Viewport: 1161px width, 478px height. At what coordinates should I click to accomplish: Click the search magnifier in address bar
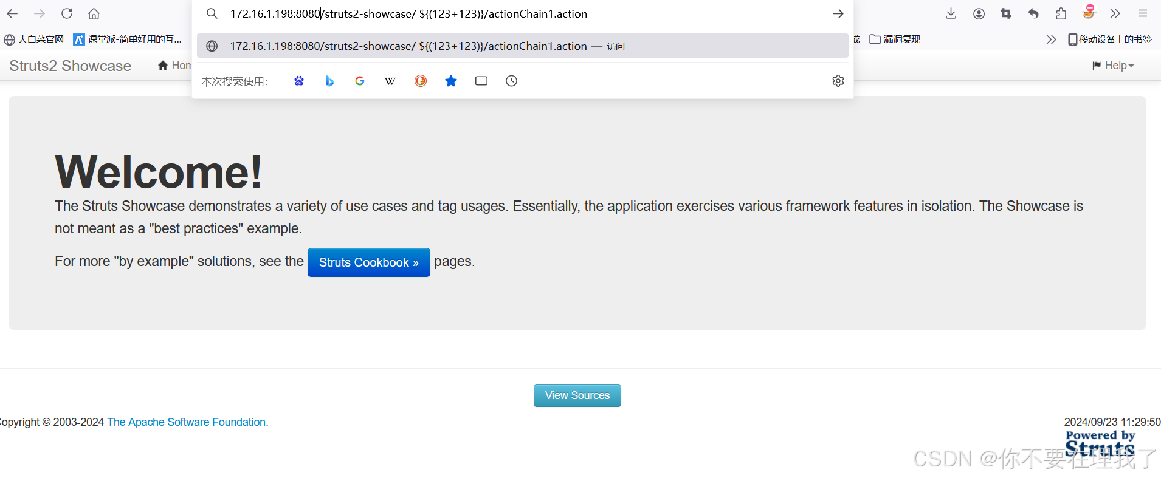pyautogui.click(x=212, y=13)
